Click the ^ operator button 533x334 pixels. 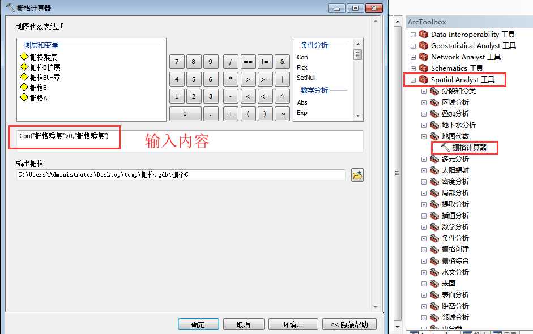pos(282,96)
